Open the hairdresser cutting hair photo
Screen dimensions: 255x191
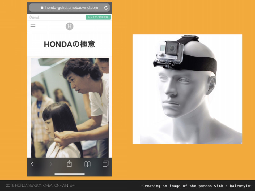(70, 108)
